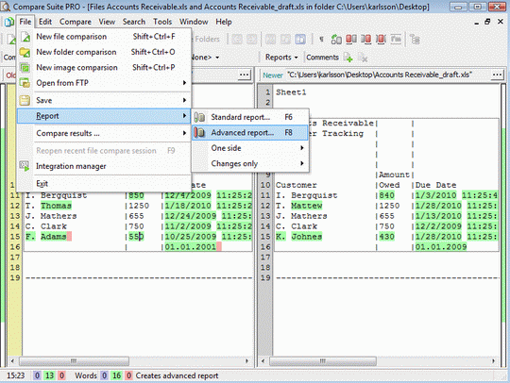Viewport: 510px width, 383px height.
Task: Click '01.01.2009' in the right pane
Action: tap(441, 247)
